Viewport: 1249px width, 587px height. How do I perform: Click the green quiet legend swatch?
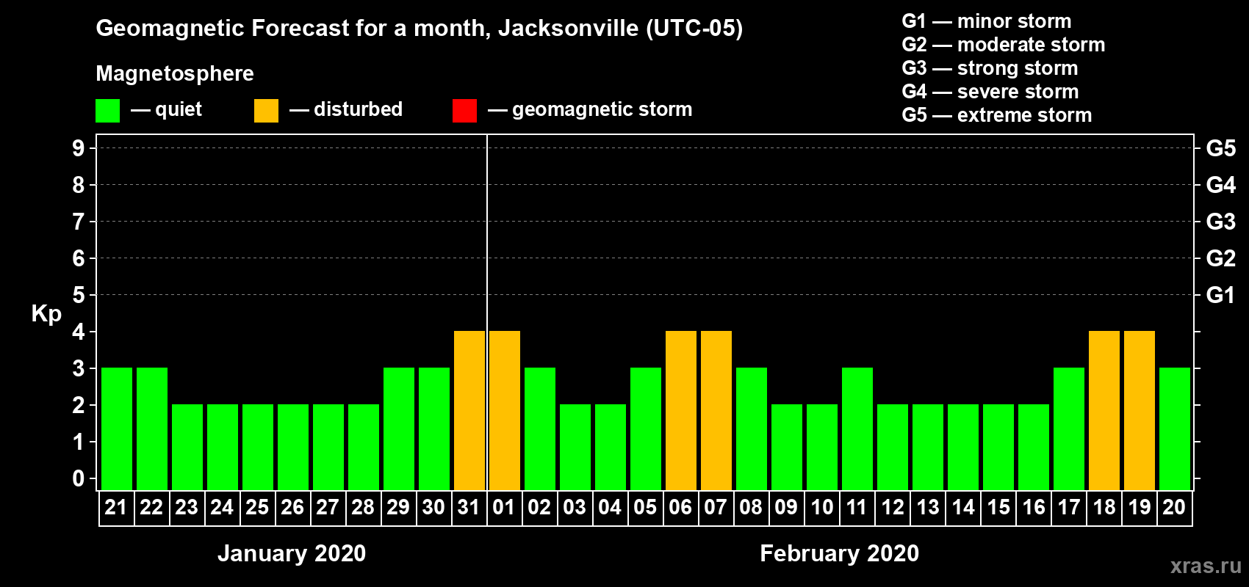click(x=107, y=111)
